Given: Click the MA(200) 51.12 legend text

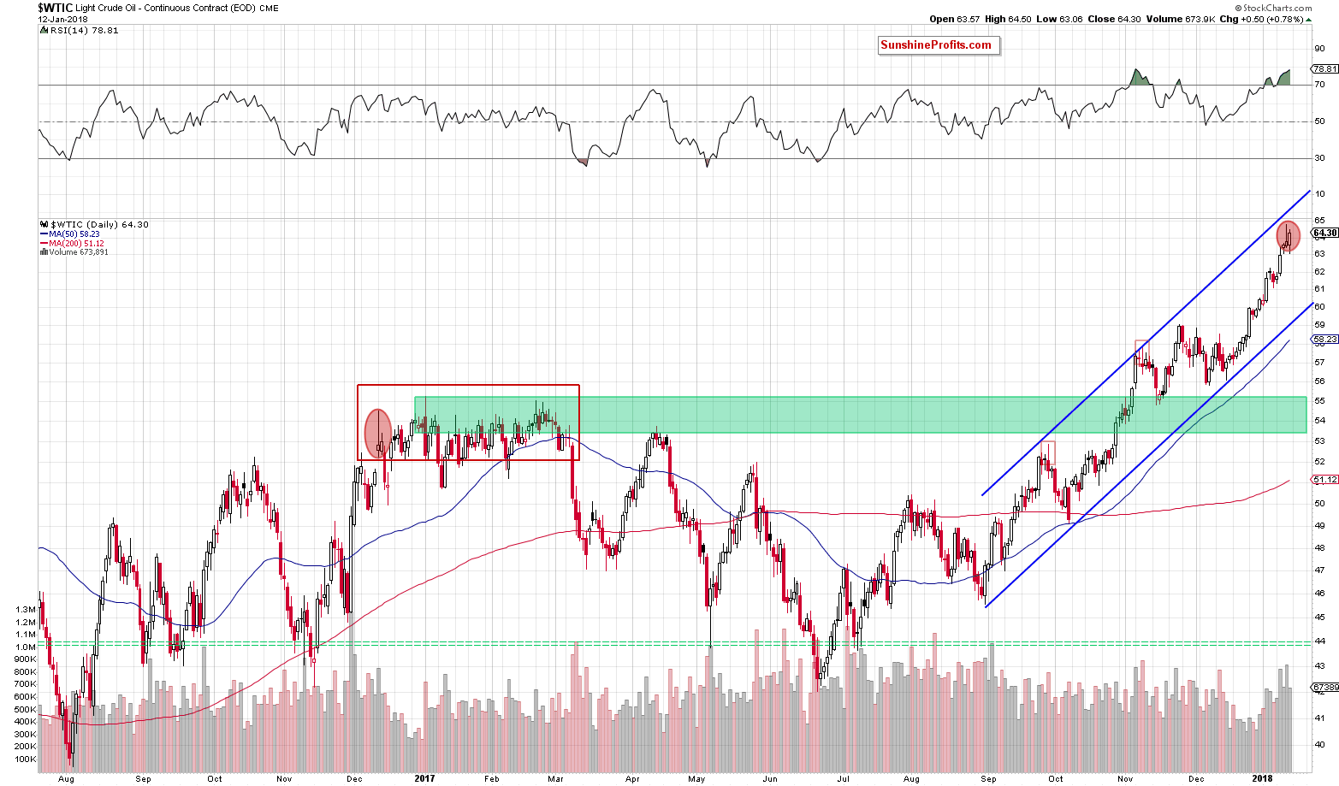Looking at the screenshot, I should pos(77,244).
